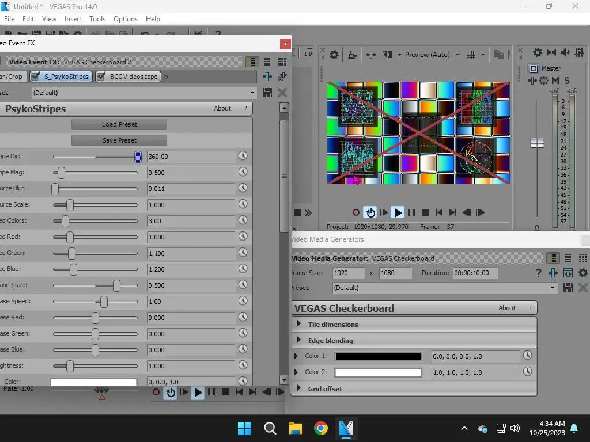Open Master bus audio properties gear
Screen dimensions: 590x442
coord(538,52)
